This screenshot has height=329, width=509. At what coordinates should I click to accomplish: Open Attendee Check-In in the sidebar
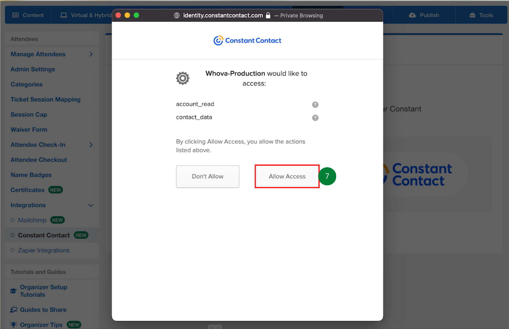point(38,145)
